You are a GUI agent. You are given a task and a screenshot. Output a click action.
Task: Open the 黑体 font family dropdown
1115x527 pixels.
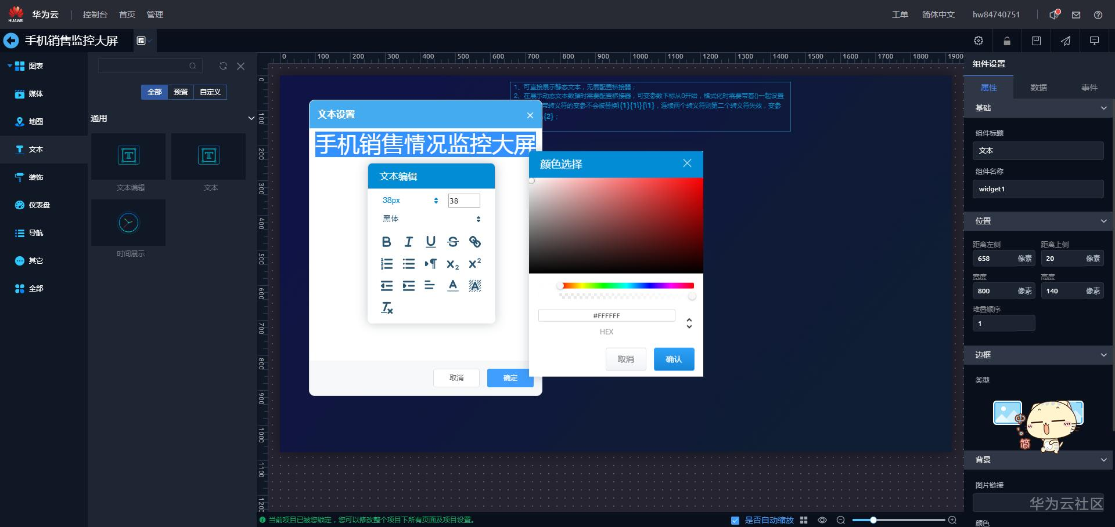click(431, 219)
